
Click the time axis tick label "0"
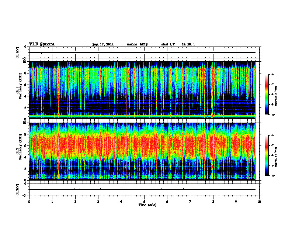(x=29, y=202)
